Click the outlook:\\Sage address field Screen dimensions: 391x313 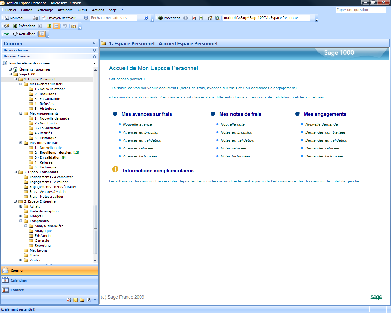coord(266,18)
